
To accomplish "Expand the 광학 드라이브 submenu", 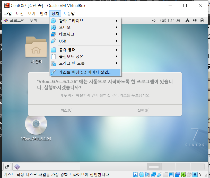I will tap(85, 21).
